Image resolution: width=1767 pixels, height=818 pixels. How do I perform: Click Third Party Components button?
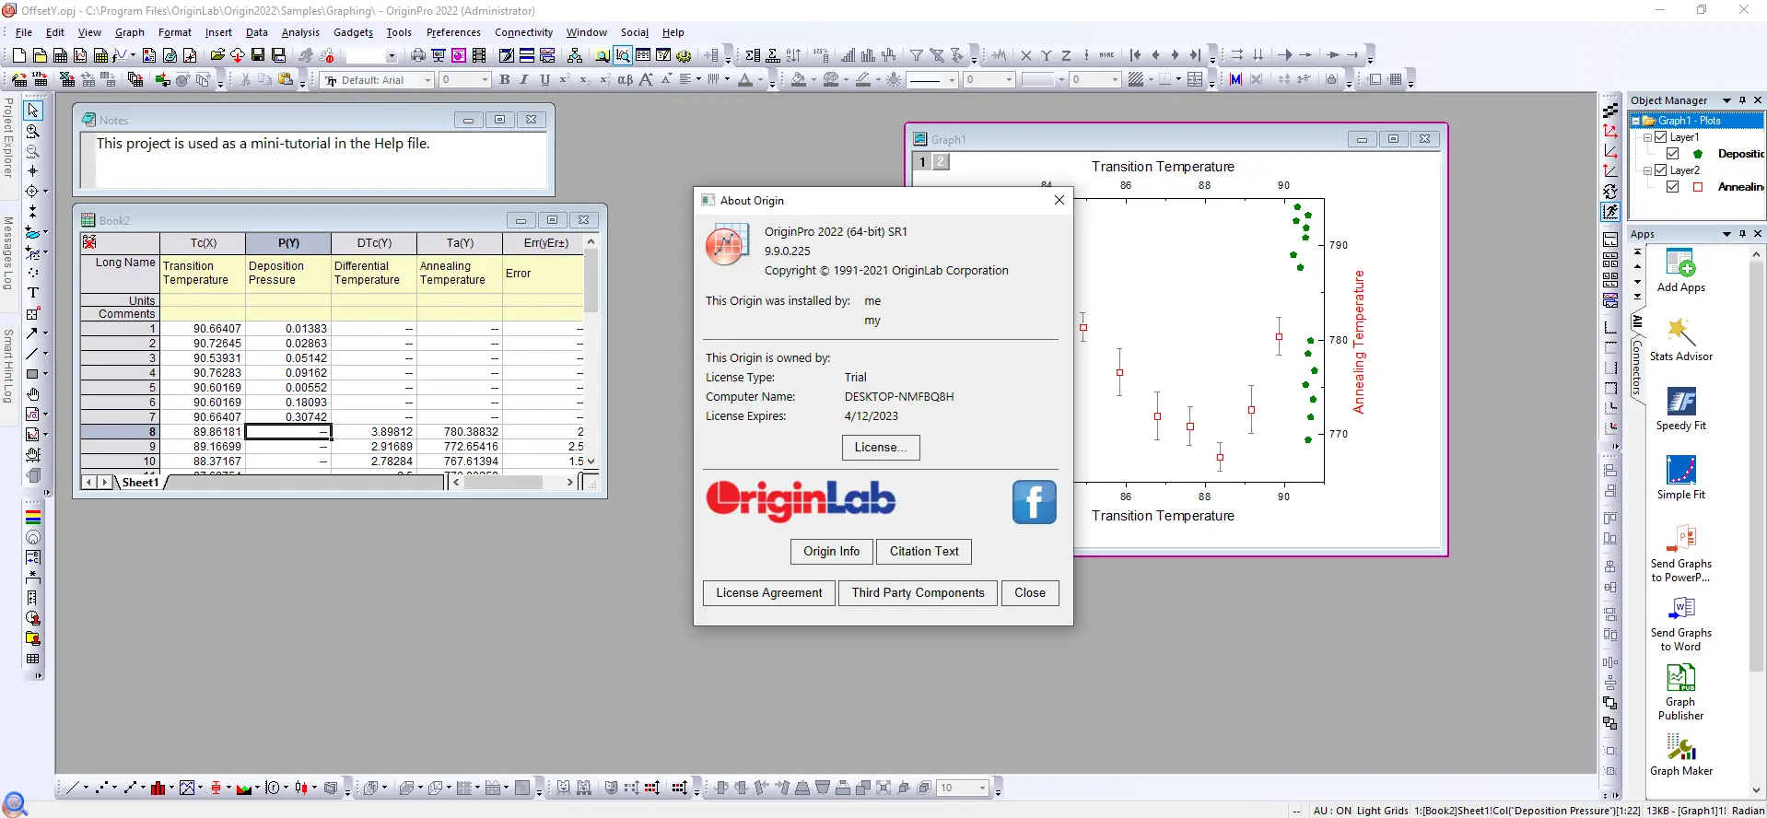pyautogui.click(x=919, y=592)
